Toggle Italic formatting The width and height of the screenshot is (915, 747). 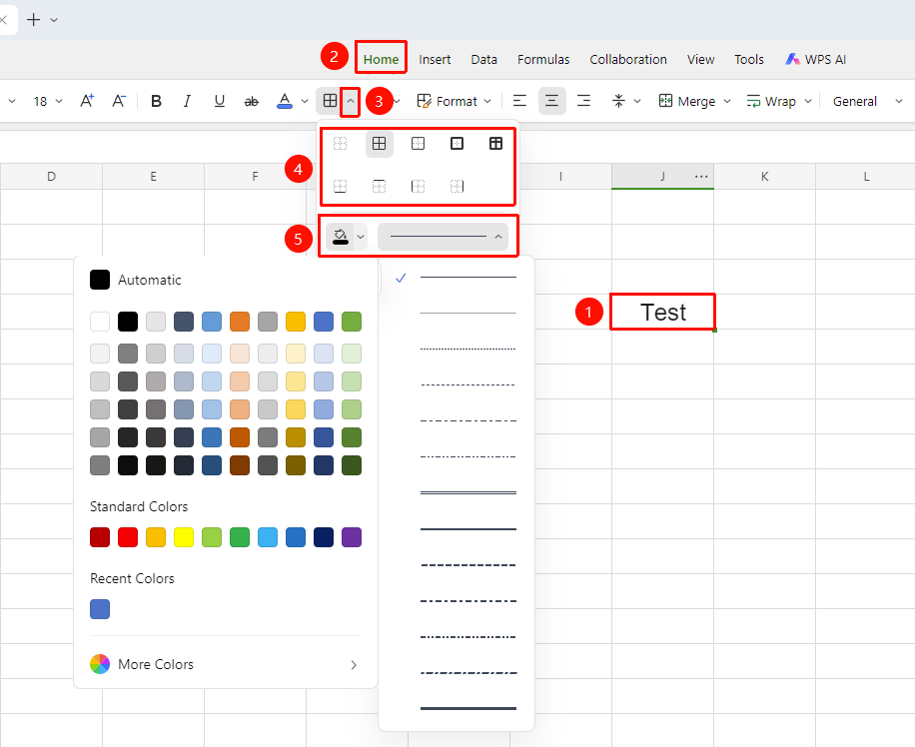(x=188, y=101)
